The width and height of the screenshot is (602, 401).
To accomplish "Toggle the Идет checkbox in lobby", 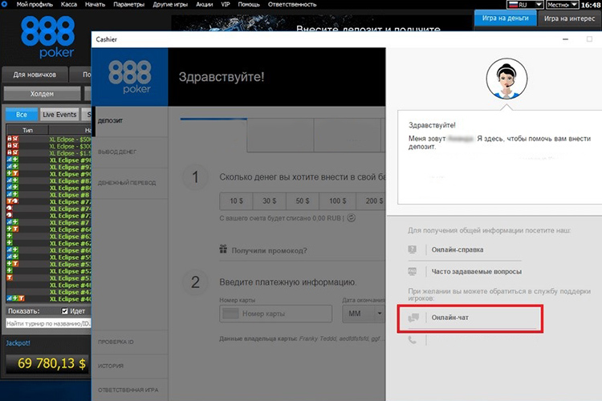I will [65, 311].
